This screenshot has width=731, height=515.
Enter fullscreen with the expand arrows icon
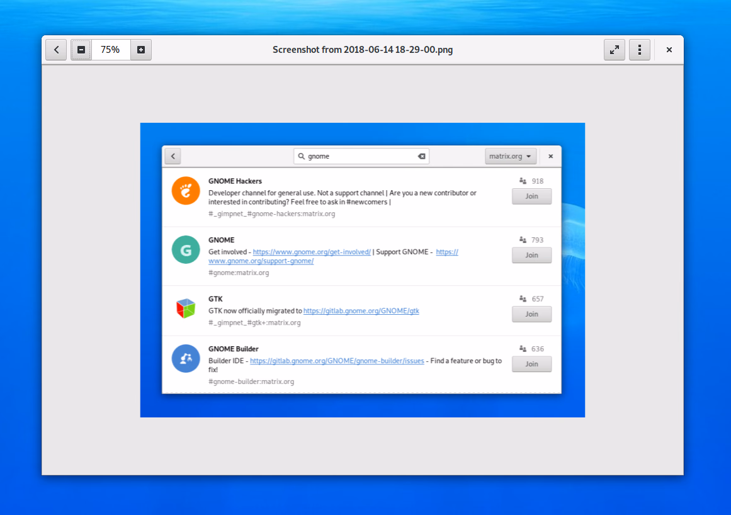point(615,50)
